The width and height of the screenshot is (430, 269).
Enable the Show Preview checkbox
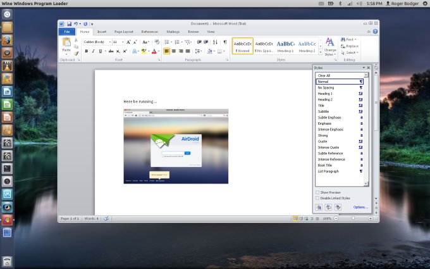click(317, 192)
